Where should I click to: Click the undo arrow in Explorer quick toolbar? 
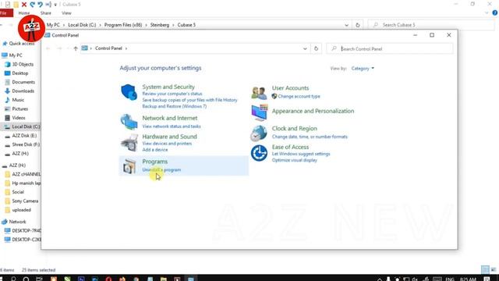[x=40, y=5]
